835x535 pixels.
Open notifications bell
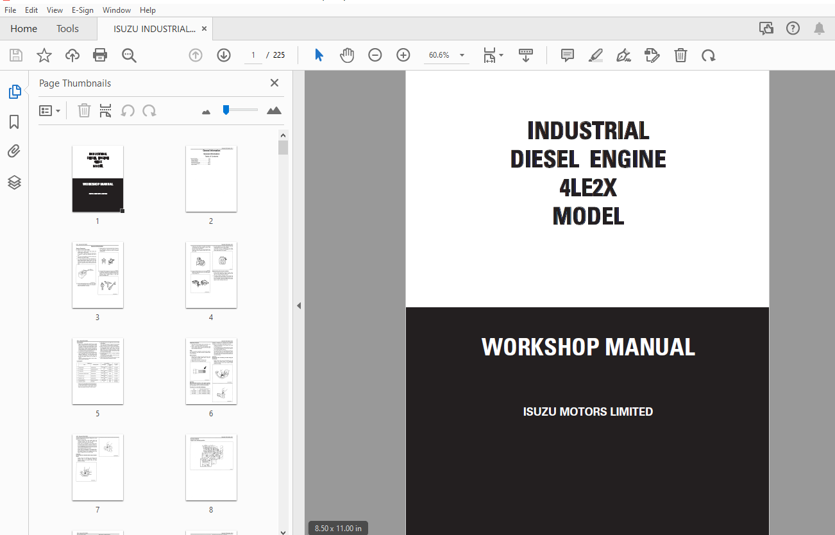[819, 28]
